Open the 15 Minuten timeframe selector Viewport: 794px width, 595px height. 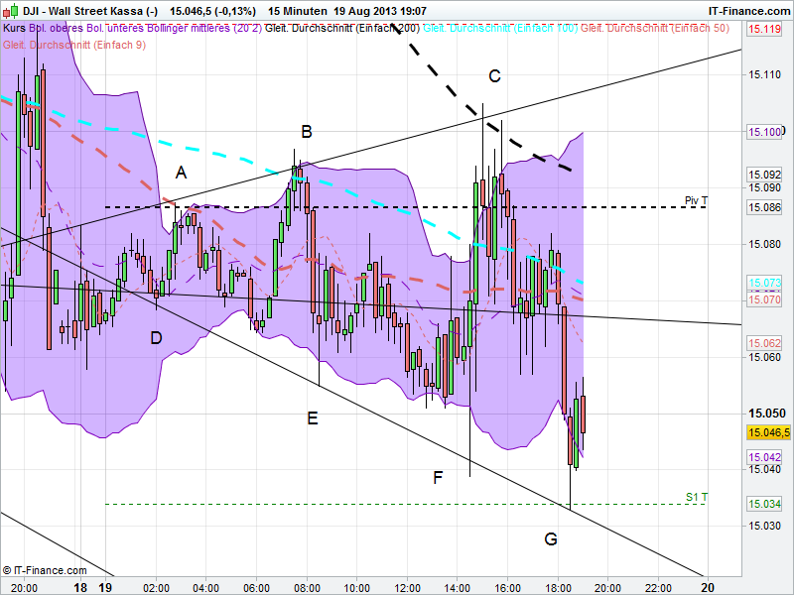295,12
